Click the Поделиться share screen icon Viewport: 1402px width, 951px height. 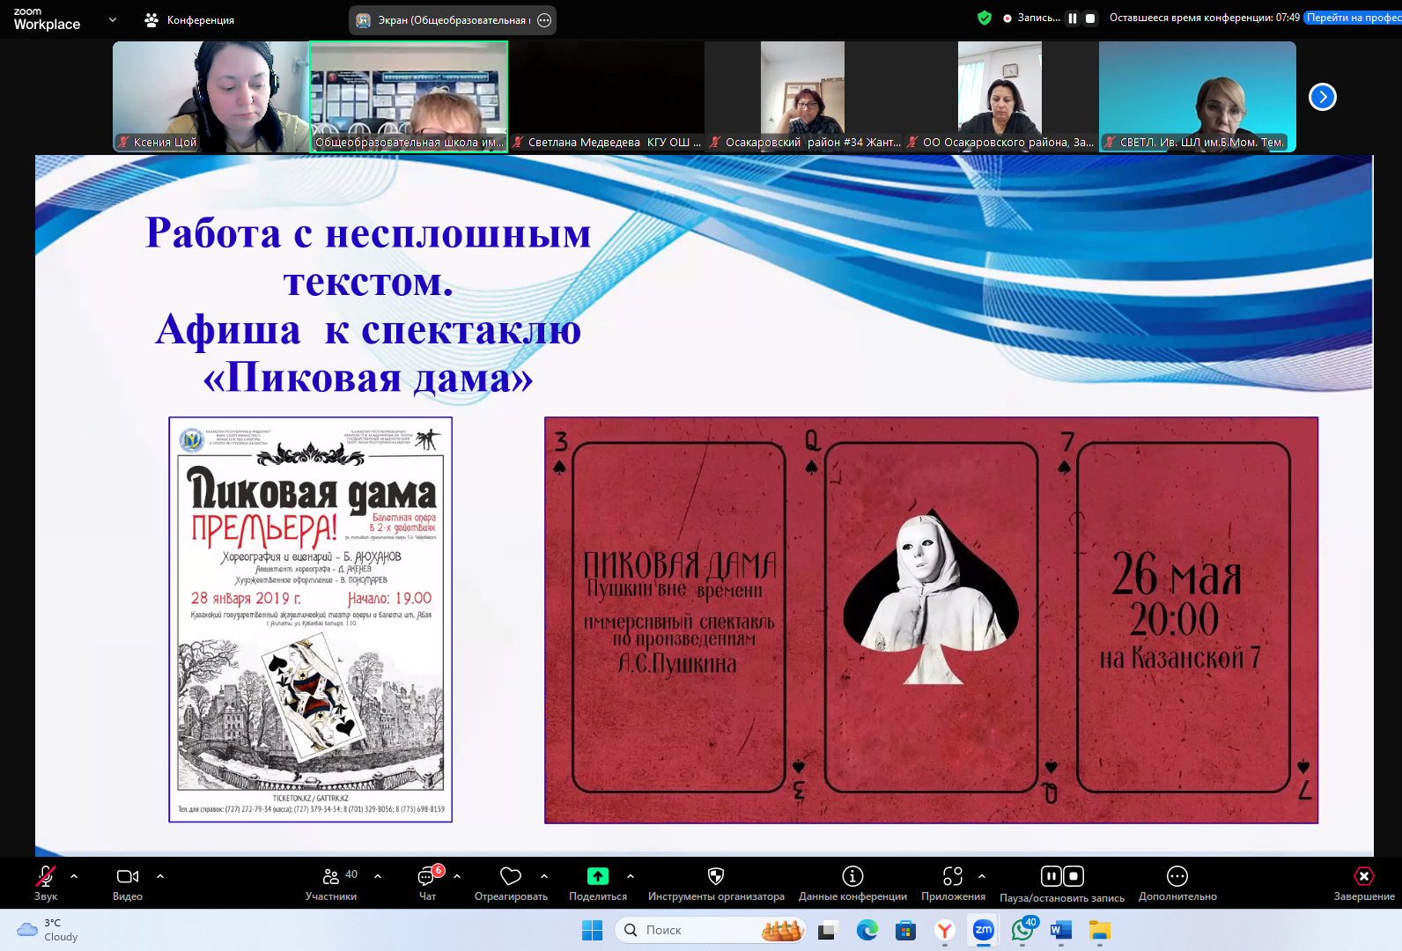(x=598, y=877)
